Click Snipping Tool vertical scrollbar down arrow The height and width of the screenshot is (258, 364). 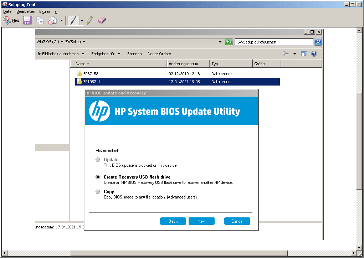(x=359, y=248)
